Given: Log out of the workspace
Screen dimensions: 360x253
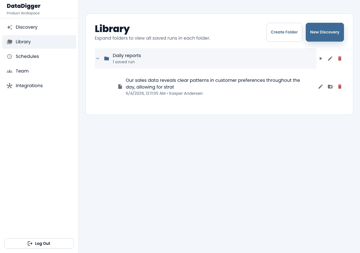Looking at the screenshot, I should 39,243.
